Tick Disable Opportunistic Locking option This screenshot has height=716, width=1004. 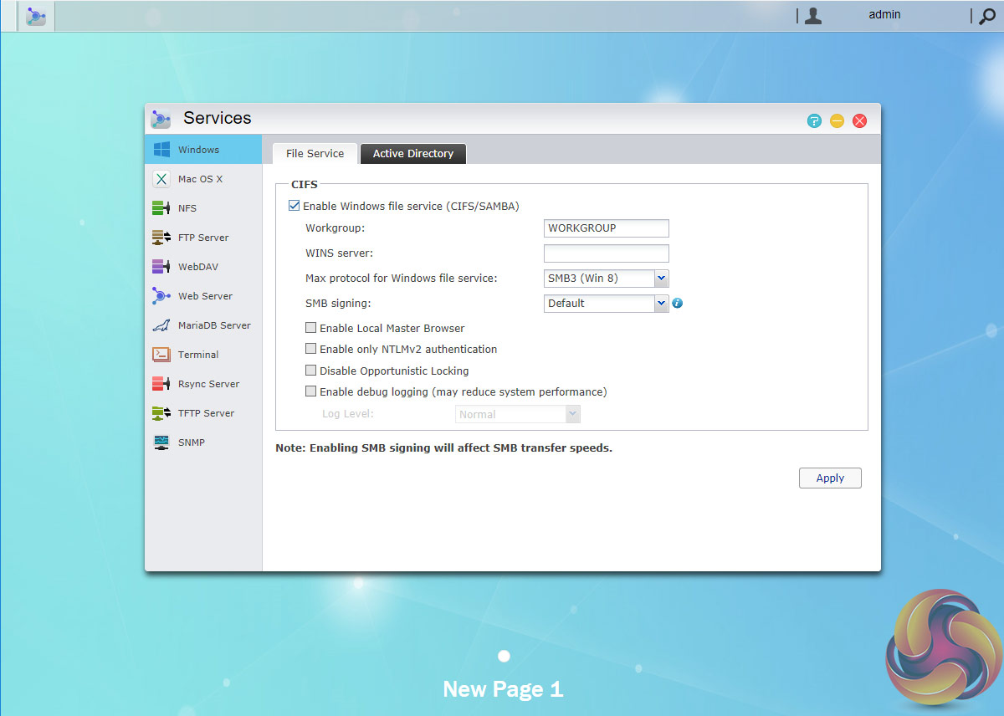click(311, 371)
